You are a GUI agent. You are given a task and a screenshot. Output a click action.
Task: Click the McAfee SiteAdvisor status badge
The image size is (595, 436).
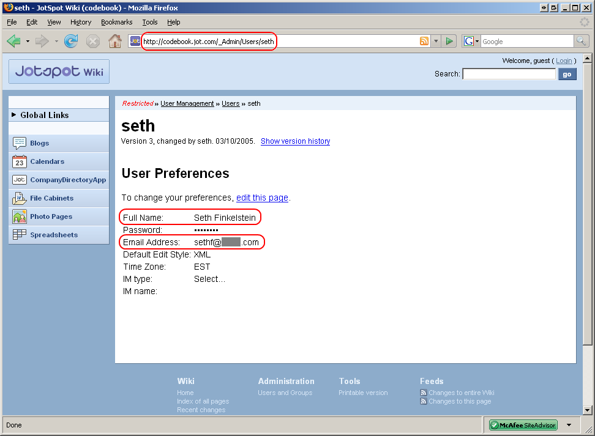click(523, 425)
